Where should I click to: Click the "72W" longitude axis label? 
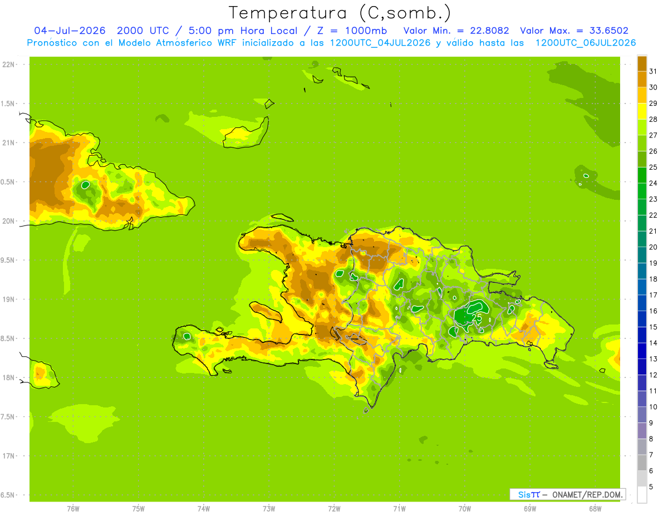[334, 508]
